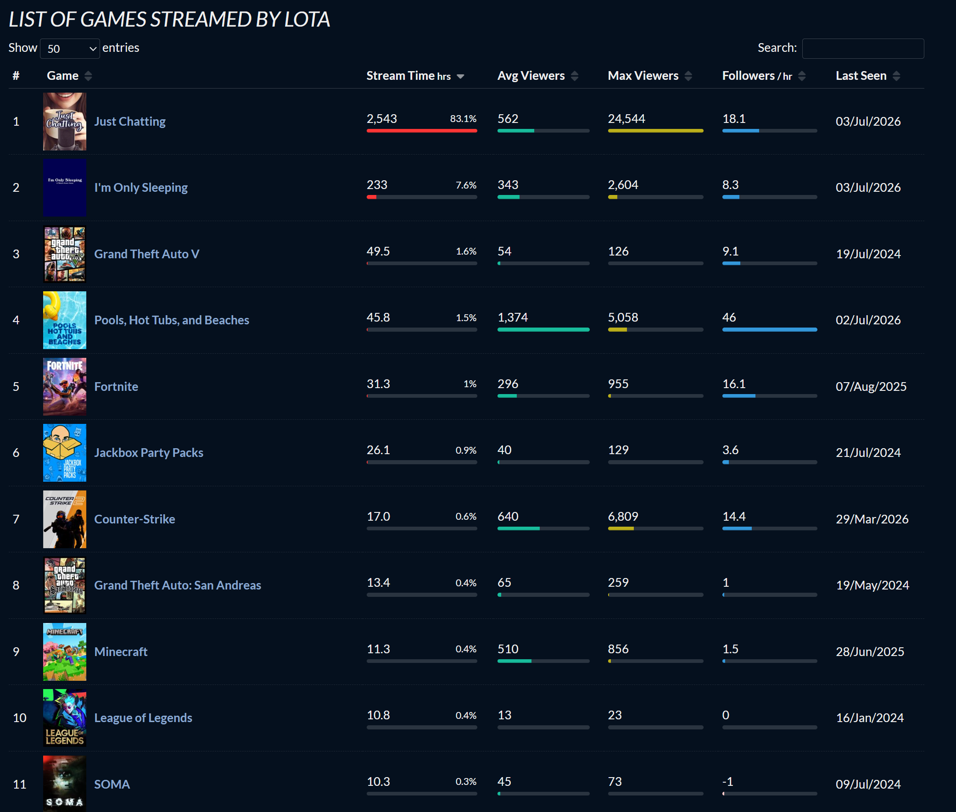Click the GTA San Andreas cover thumbnail
The image size is (956, 812).
64,585
